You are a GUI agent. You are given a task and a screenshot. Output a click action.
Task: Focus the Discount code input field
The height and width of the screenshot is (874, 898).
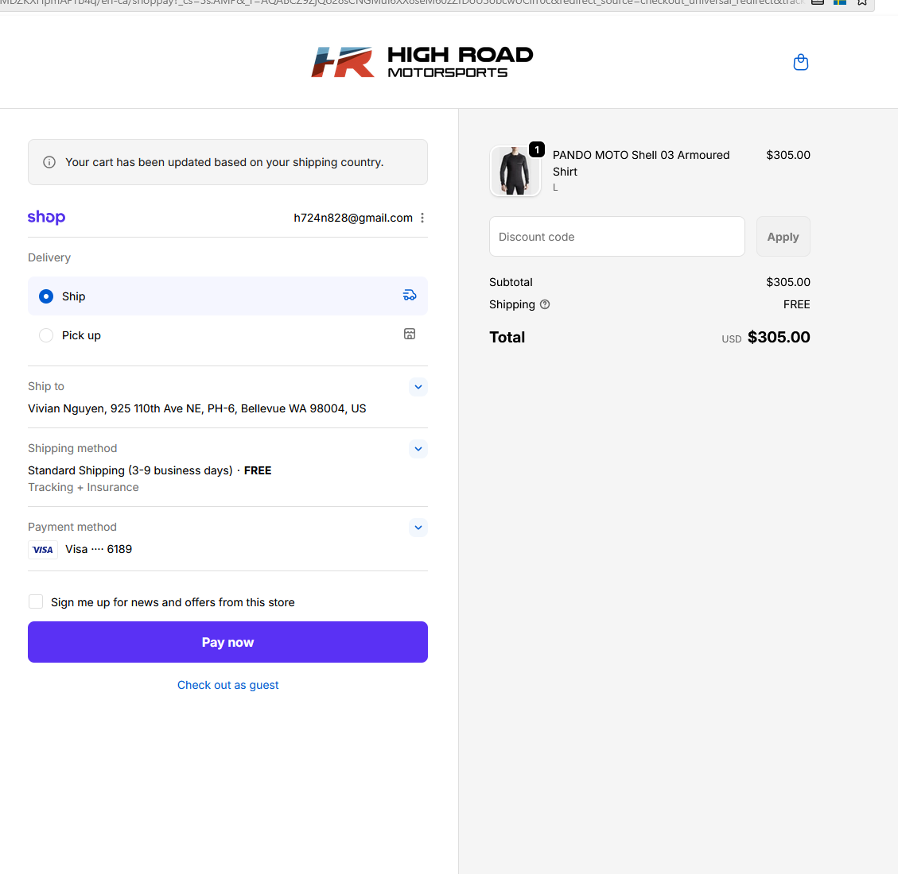point(616,237)
